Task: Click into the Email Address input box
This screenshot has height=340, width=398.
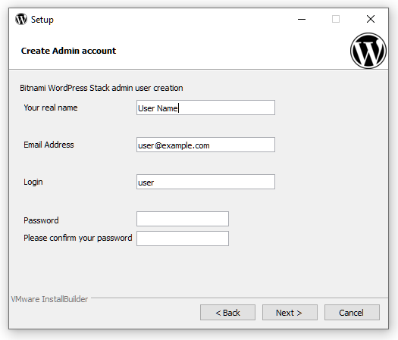Action: click(x=205, y=145)
